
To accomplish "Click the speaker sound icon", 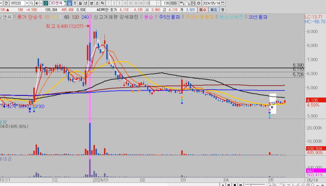I will (37, 3).
